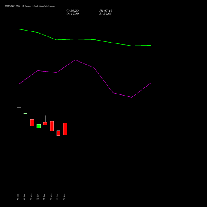Click the close value C: 39.20
Screen dimensions: 207x207
(x=72, y=11)
